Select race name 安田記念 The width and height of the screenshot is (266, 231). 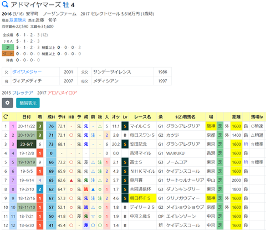[x=139, y=144]
